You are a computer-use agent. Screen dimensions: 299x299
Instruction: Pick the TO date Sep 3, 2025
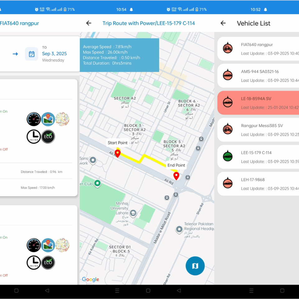(54, 54)
